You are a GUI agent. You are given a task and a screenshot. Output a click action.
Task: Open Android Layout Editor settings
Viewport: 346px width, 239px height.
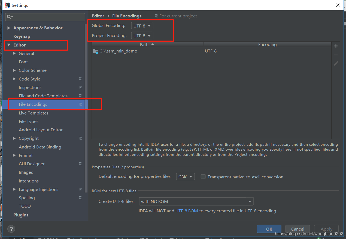pos(41,130)
